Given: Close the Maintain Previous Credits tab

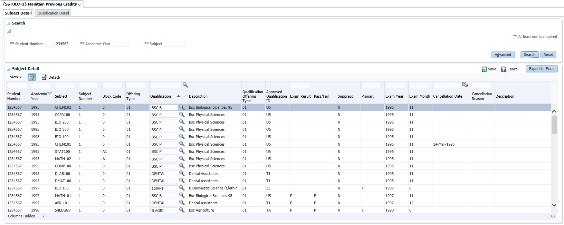Looking at the screenshot, I should tap(79, 5).
